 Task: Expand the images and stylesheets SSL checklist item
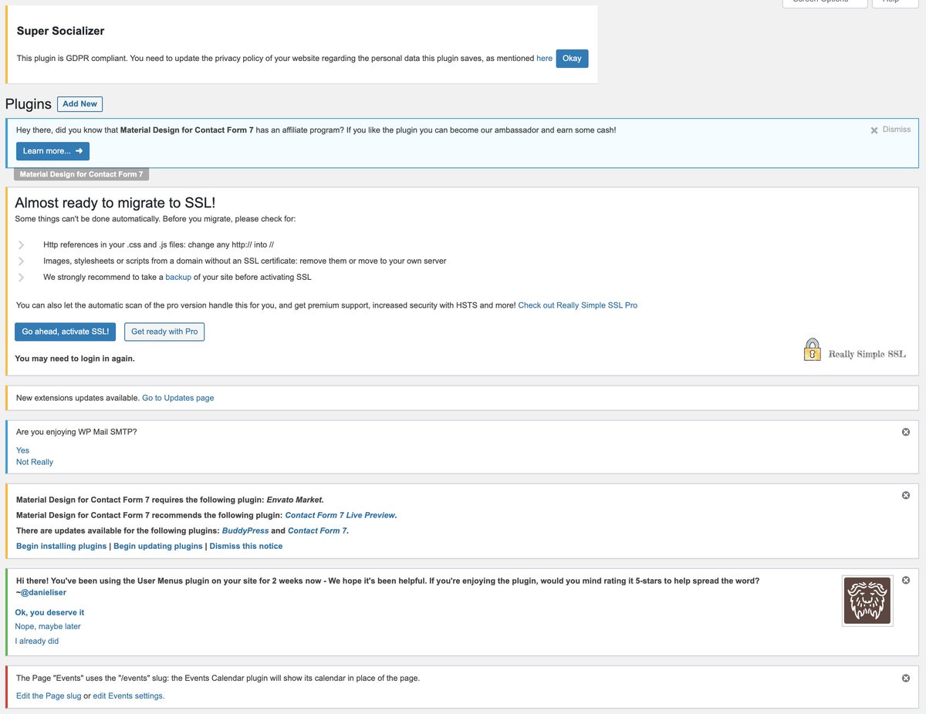[21, 261]
